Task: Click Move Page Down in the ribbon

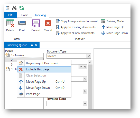Action: coord(115,33)
